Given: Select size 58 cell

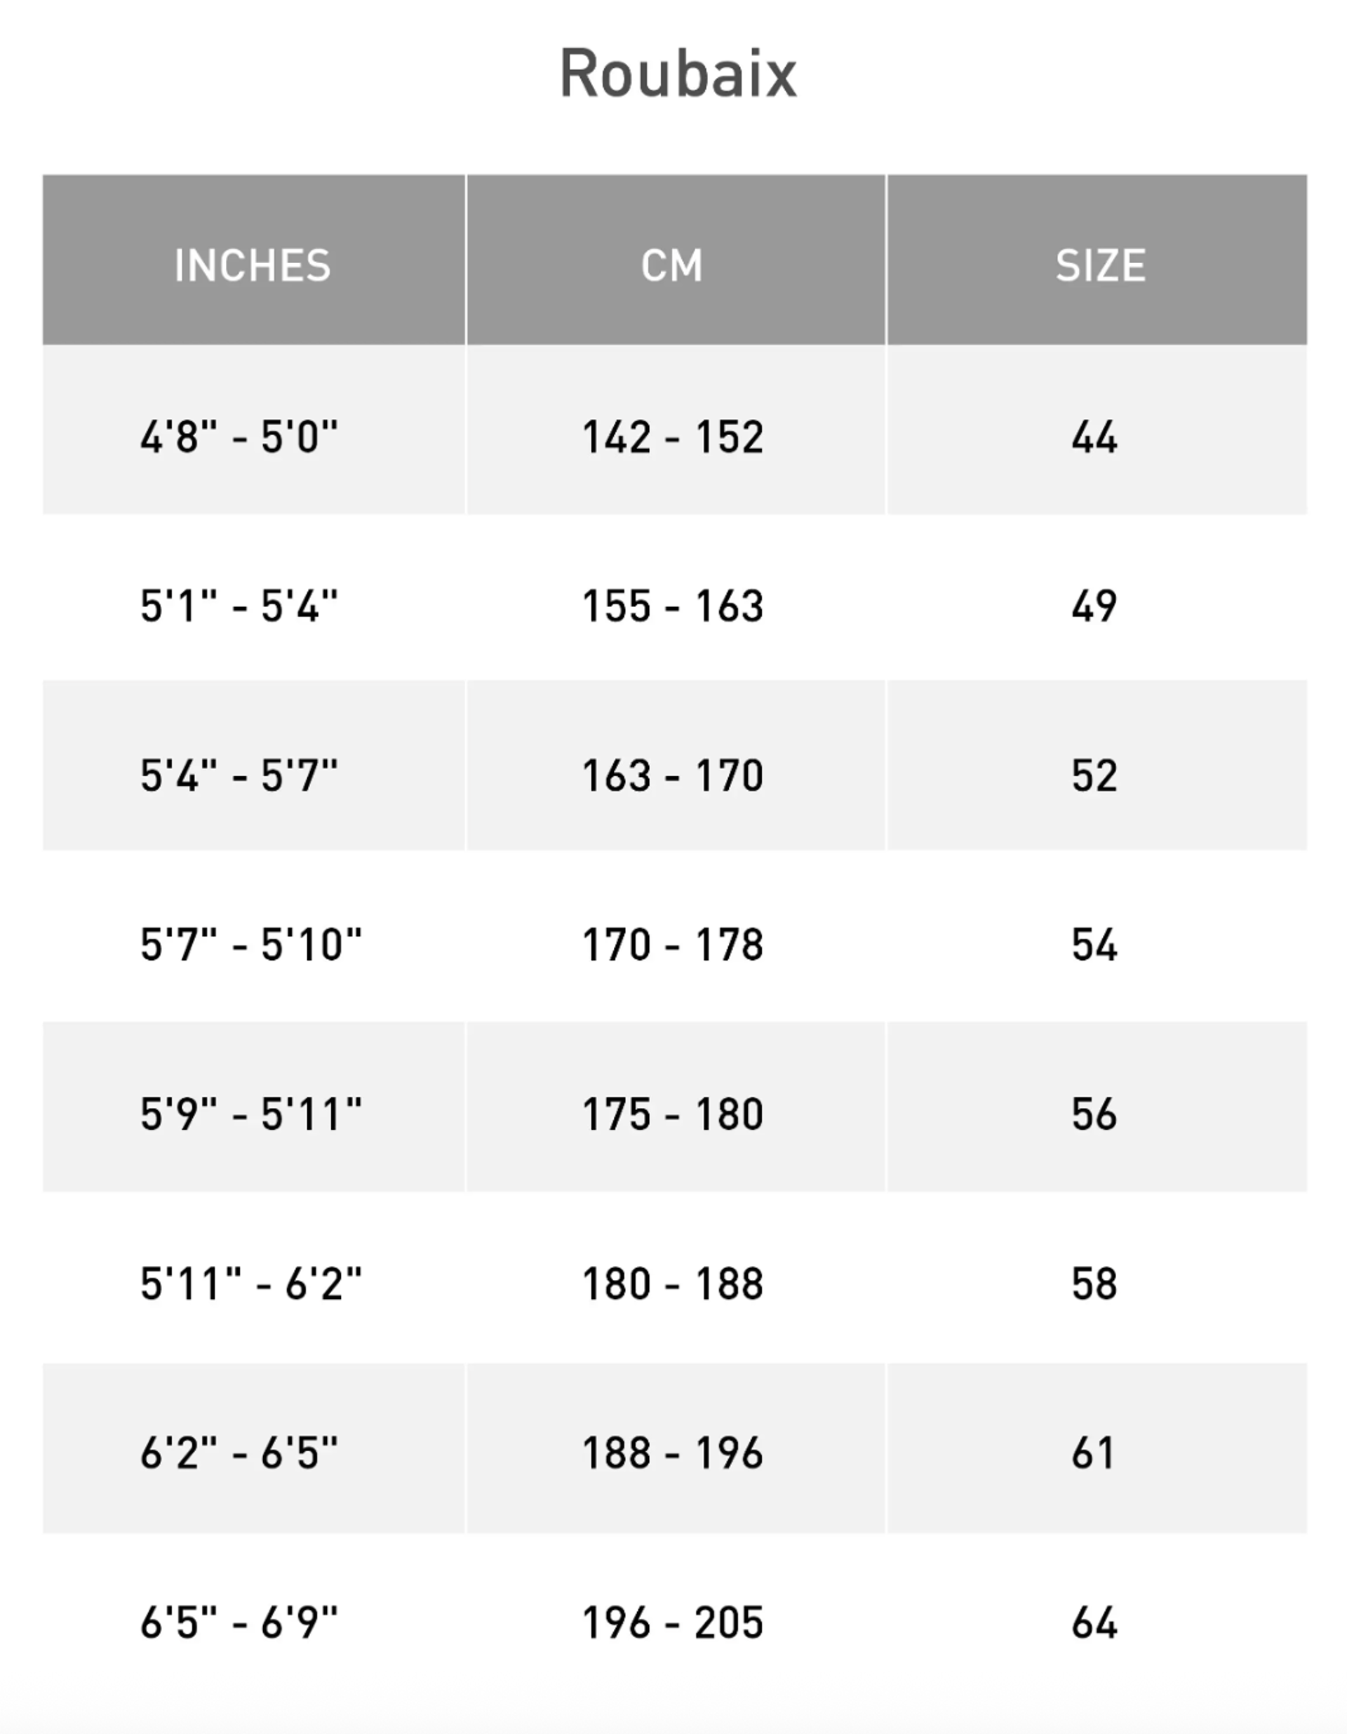Looking at the screenshot, I should point(1094,1283).
